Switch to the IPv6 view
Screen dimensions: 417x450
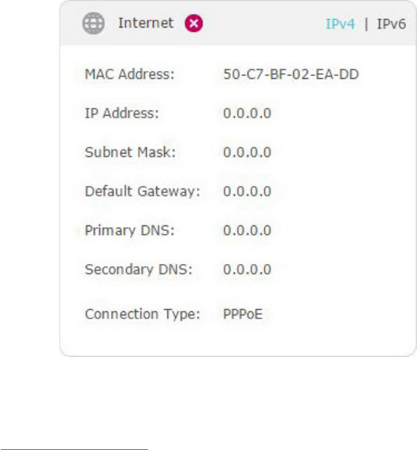click(391, 24)
